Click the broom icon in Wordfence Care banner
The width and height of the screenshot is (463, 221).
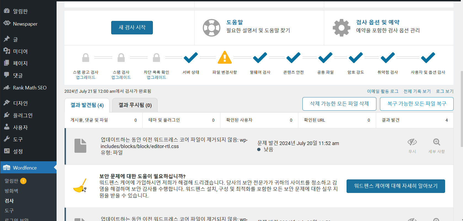80,185
